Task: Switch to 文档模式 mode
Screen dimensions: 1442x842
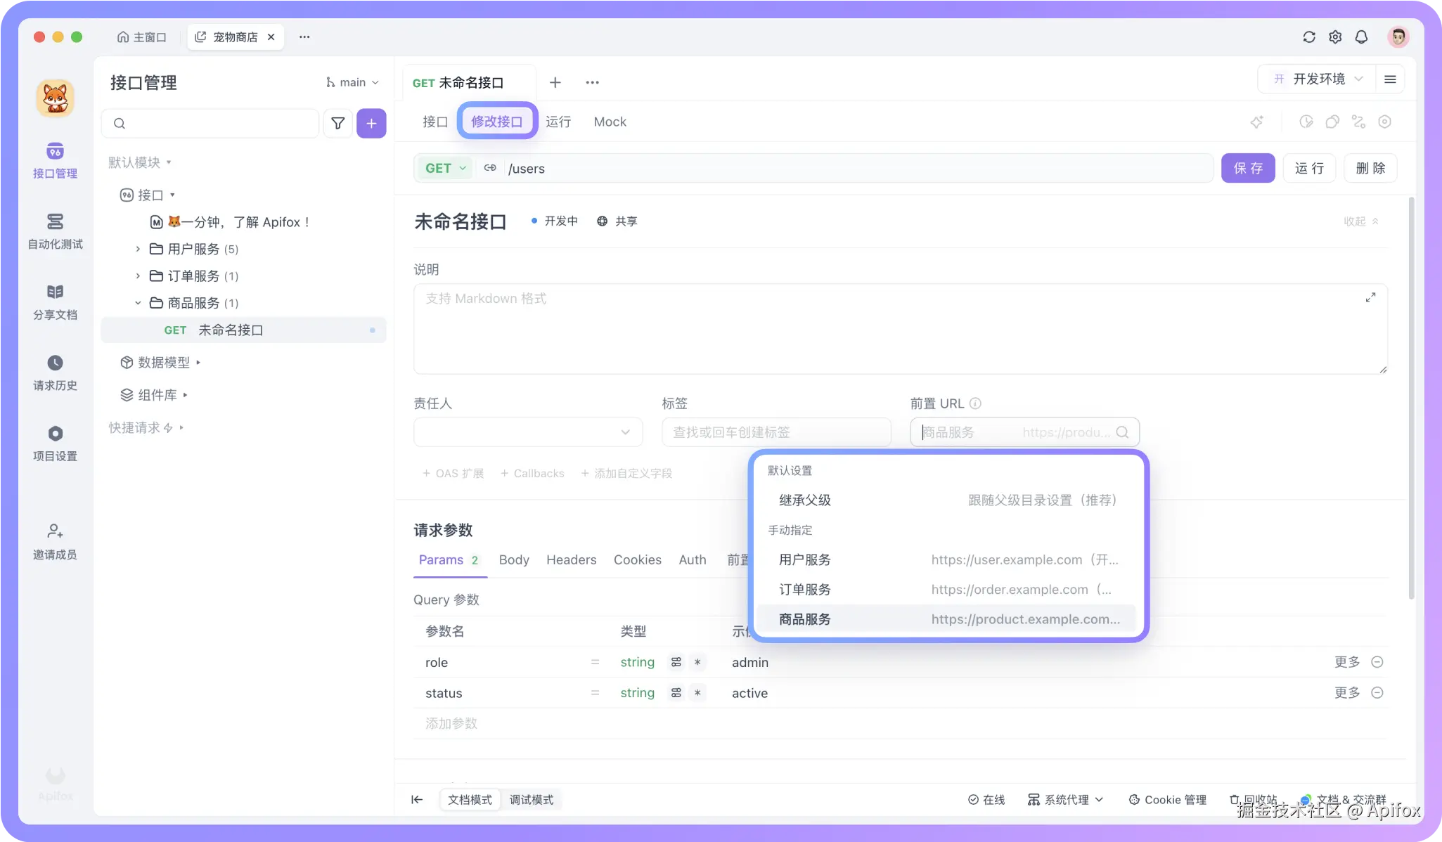Action: 470,800
